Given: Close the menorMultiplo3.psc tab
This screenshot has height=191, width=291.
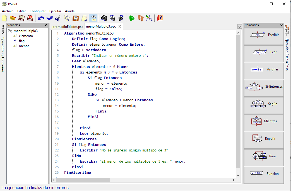Looking at the screenshot, I should pos(120,26).
